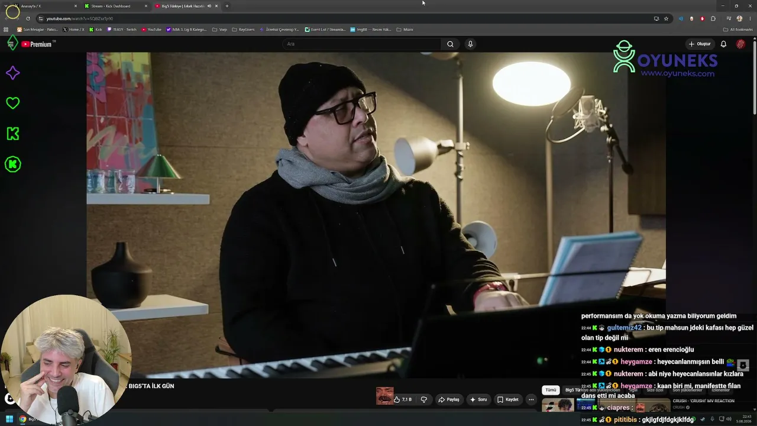The width and height of the screenshot is (757, 426).
Task: Open Chrome from the Windows taskbar
Action: click(22, 419)
